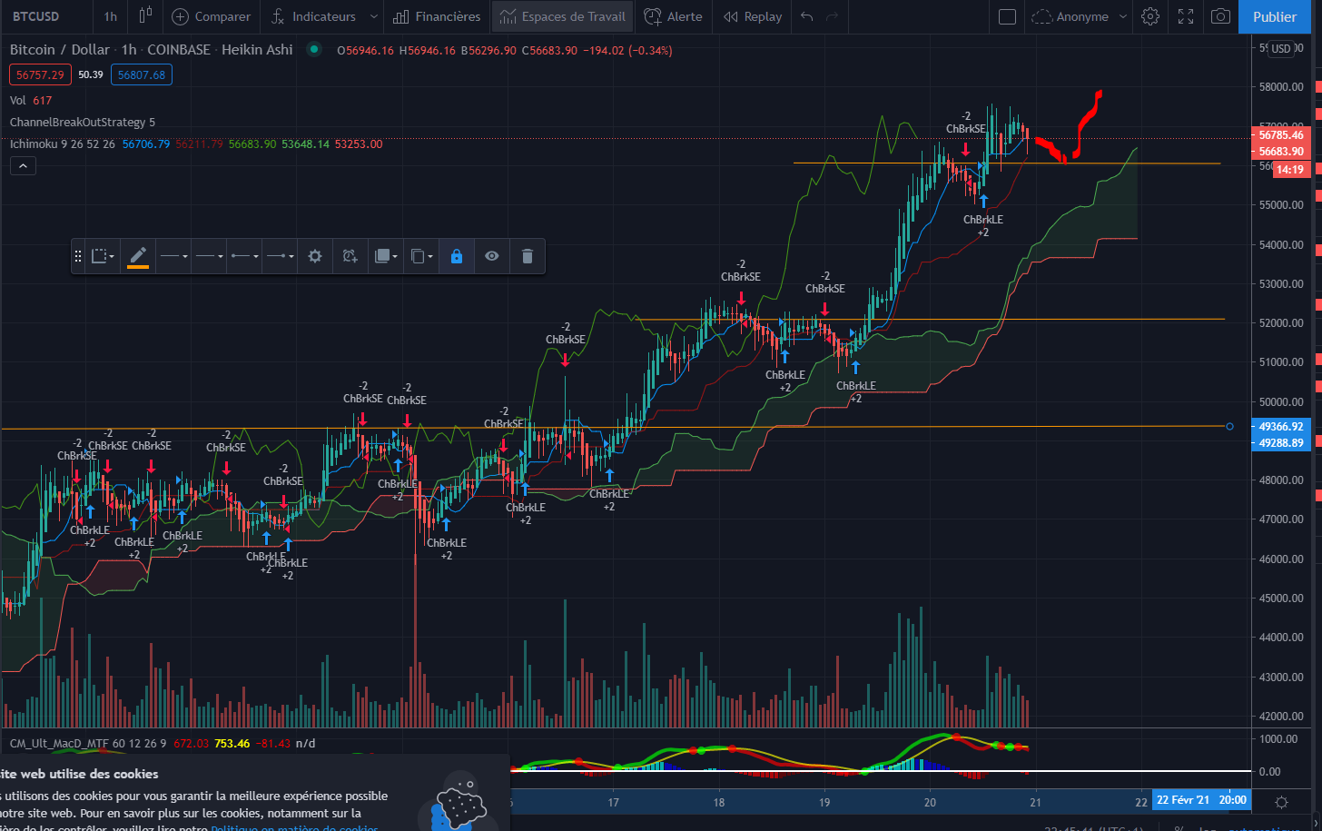Grab the drawing toolbar drag handle
Screen dimensions: 1322x831
tap(78, 256)
